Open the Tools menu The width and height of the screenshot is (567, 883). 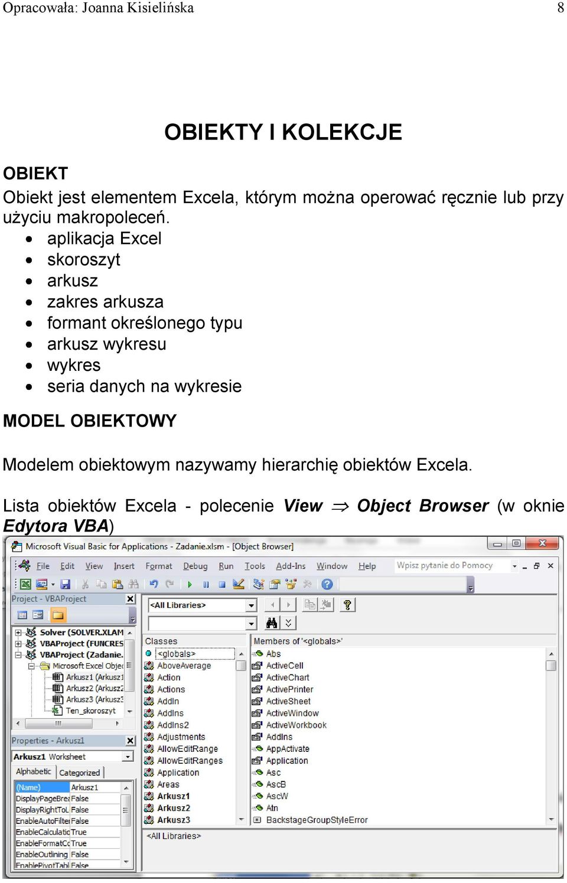(x=255, y=566)
